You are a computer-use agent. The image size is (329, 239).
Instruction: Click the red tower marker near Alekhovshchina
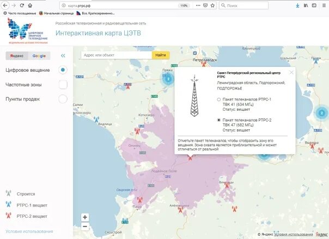(x=180, y=210)
